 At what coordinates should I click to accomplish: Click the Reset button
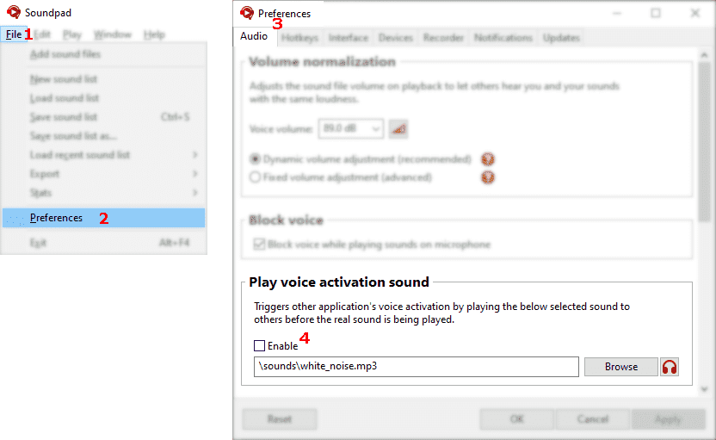(x=280, y=419)
